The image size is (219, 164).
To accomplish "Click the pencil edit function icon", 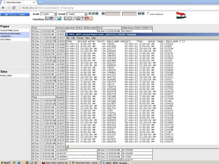I will (74, 18).
